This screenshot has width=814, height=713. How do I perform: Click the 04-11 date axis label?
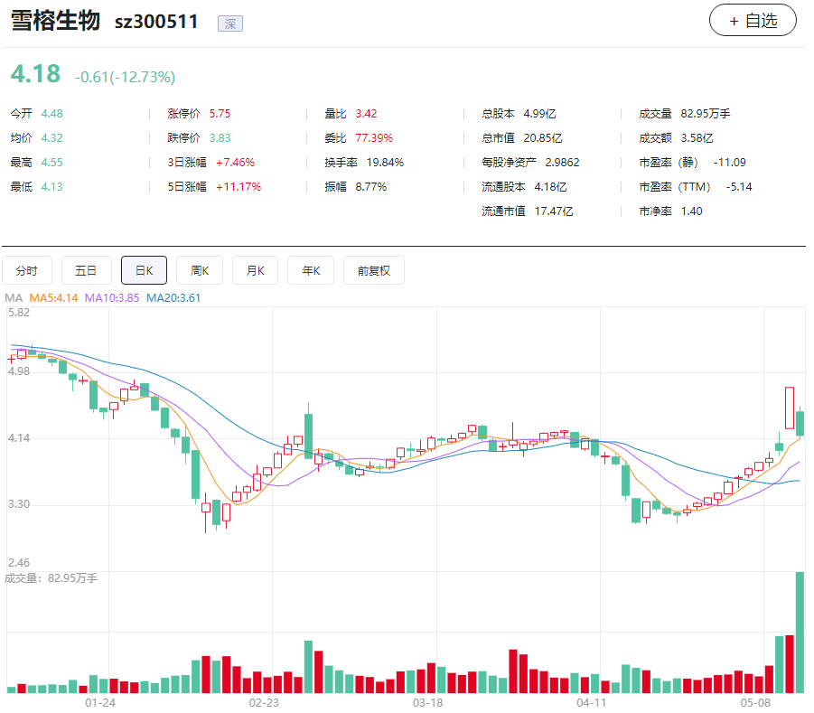(x=591, y=703)
